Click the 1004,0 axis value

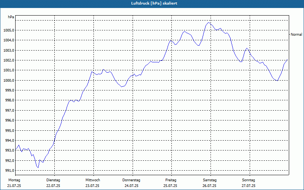click(9, 40)
